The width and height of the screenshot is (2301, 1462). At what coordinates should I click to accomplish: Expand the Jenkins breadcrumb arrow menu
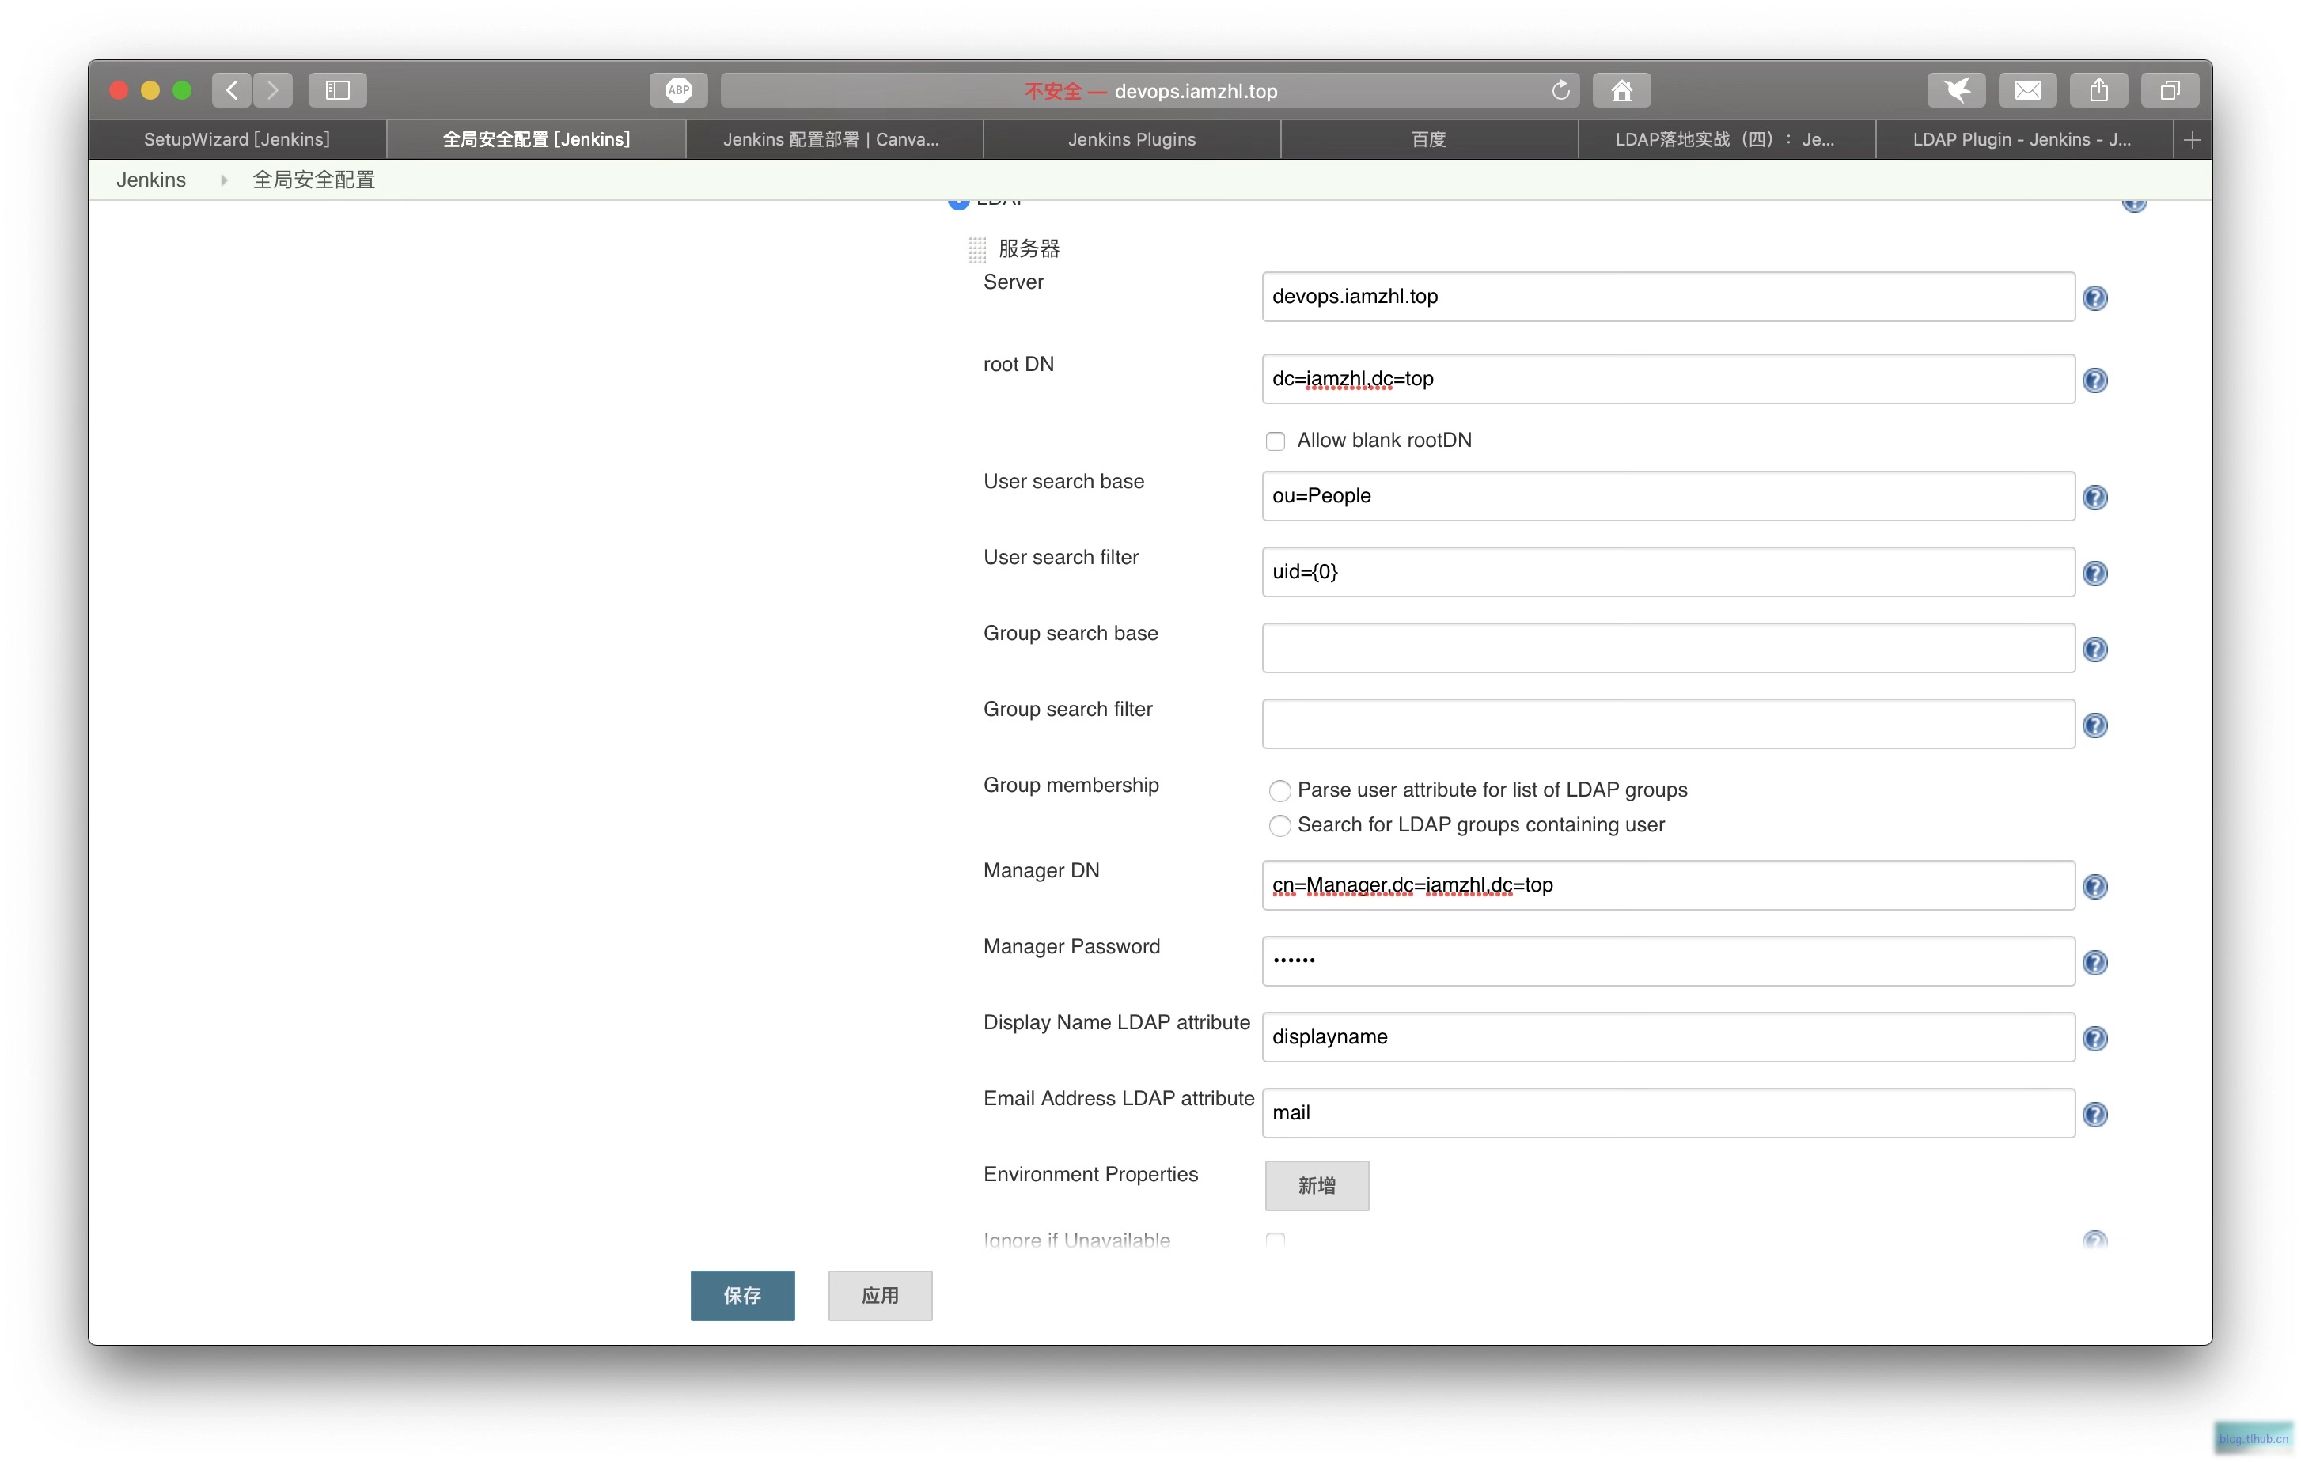pos(224,180)
